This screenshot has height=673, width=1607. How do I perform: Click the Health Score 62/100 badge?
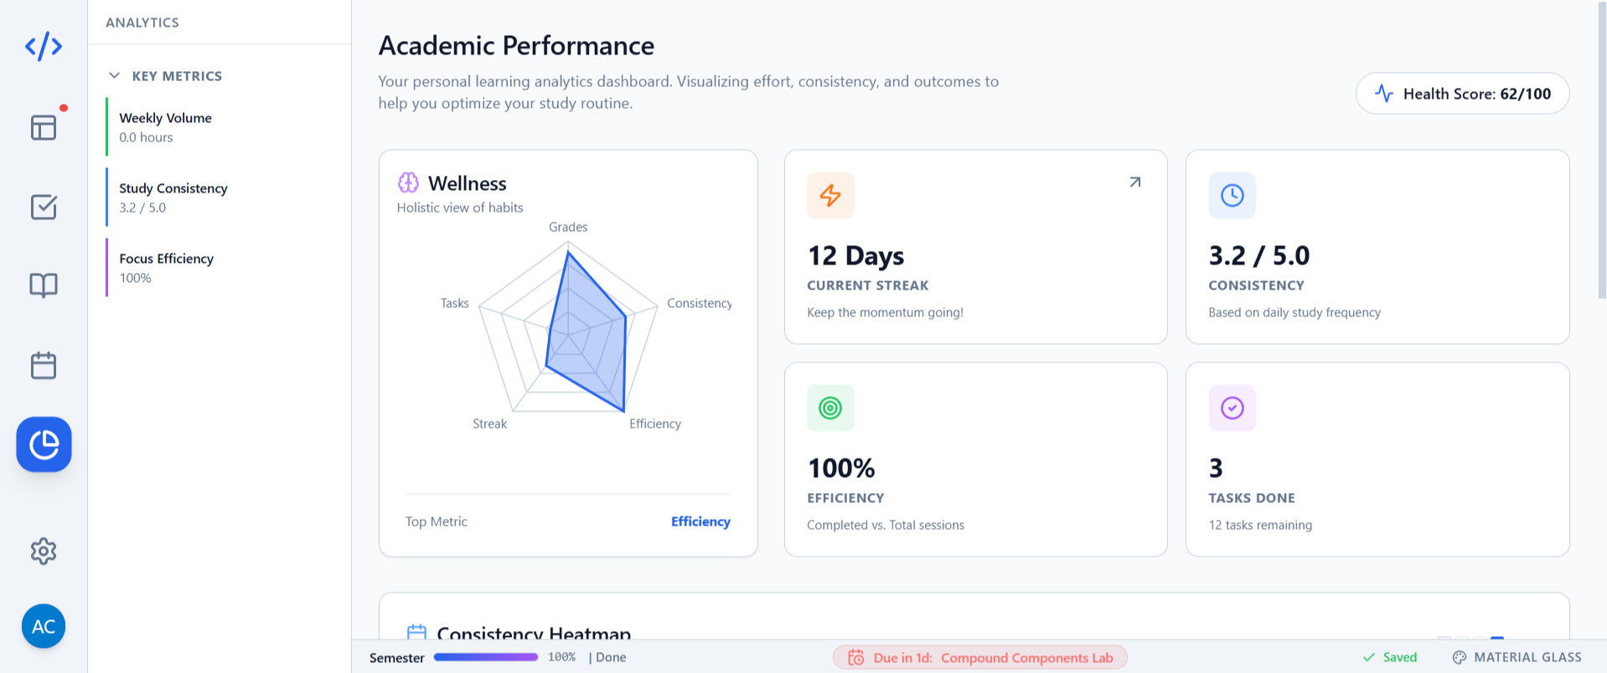click(1462, 94)
